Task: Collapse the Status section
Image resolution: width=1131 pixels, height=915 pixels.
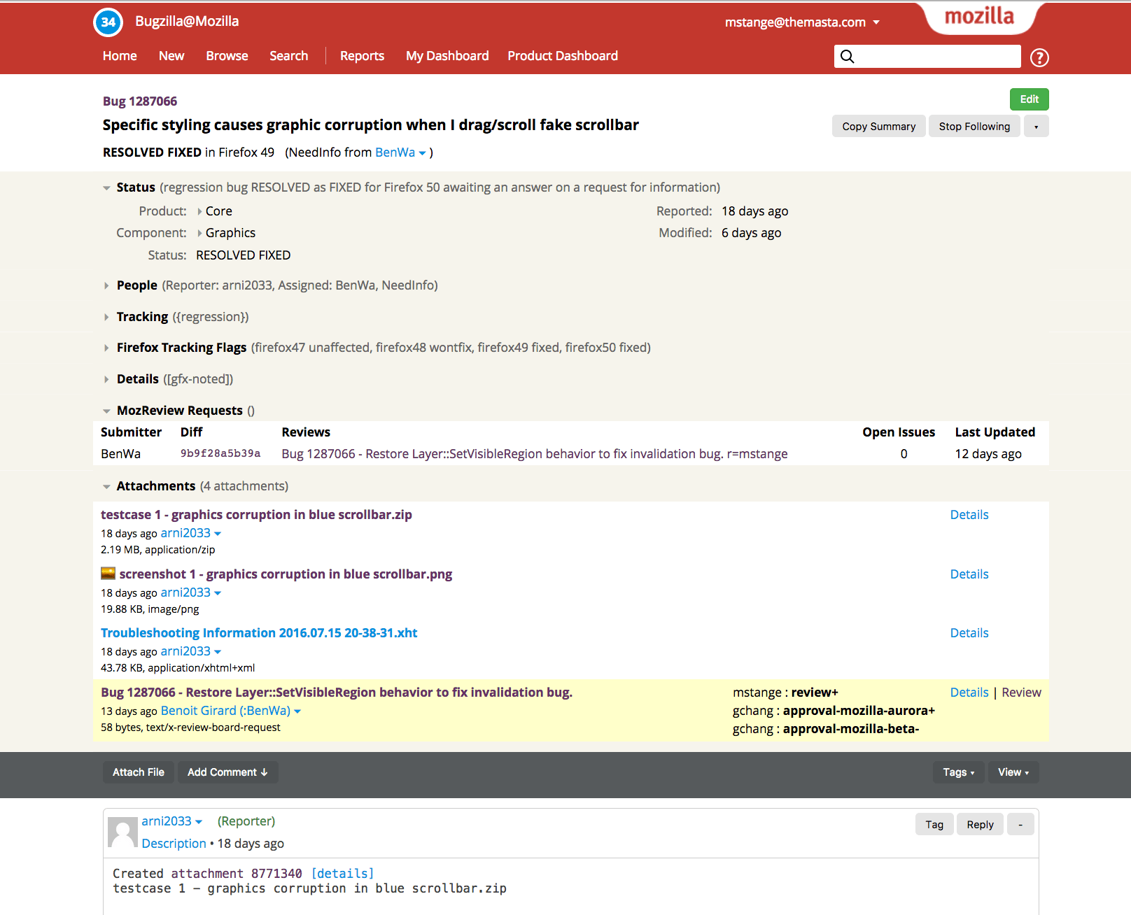Action: pyautogui.click(x=106, y=187)
